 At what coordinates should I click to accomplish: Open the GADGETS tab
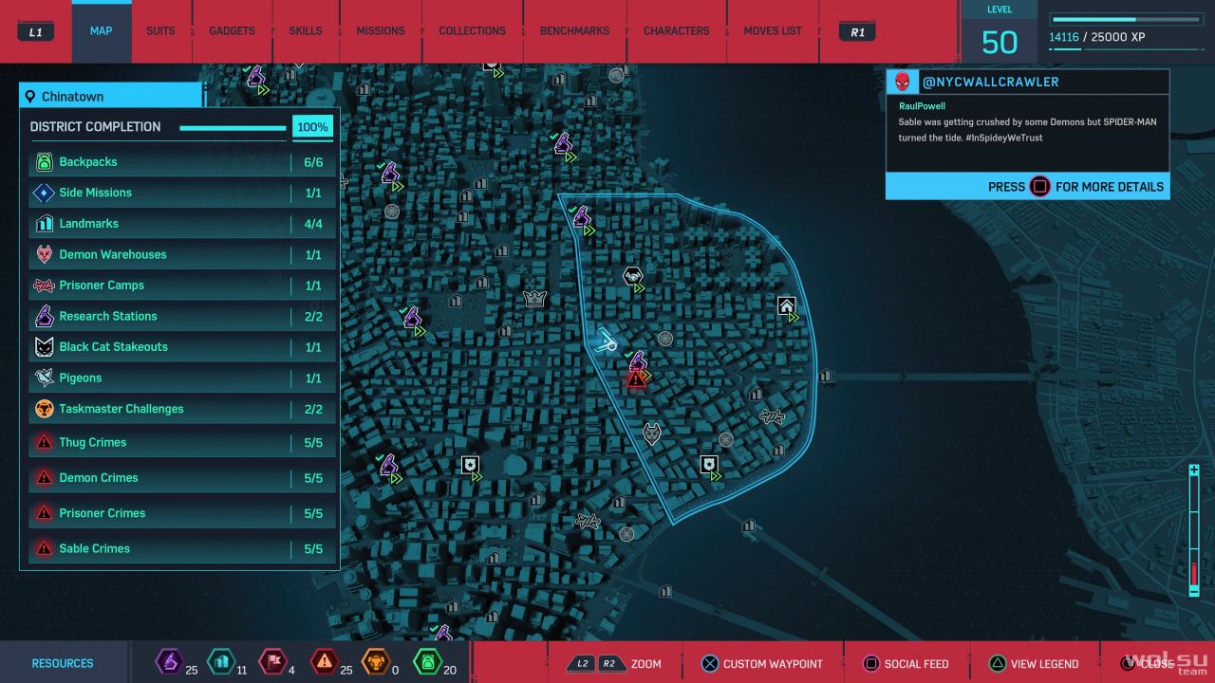tap(232, 31)
